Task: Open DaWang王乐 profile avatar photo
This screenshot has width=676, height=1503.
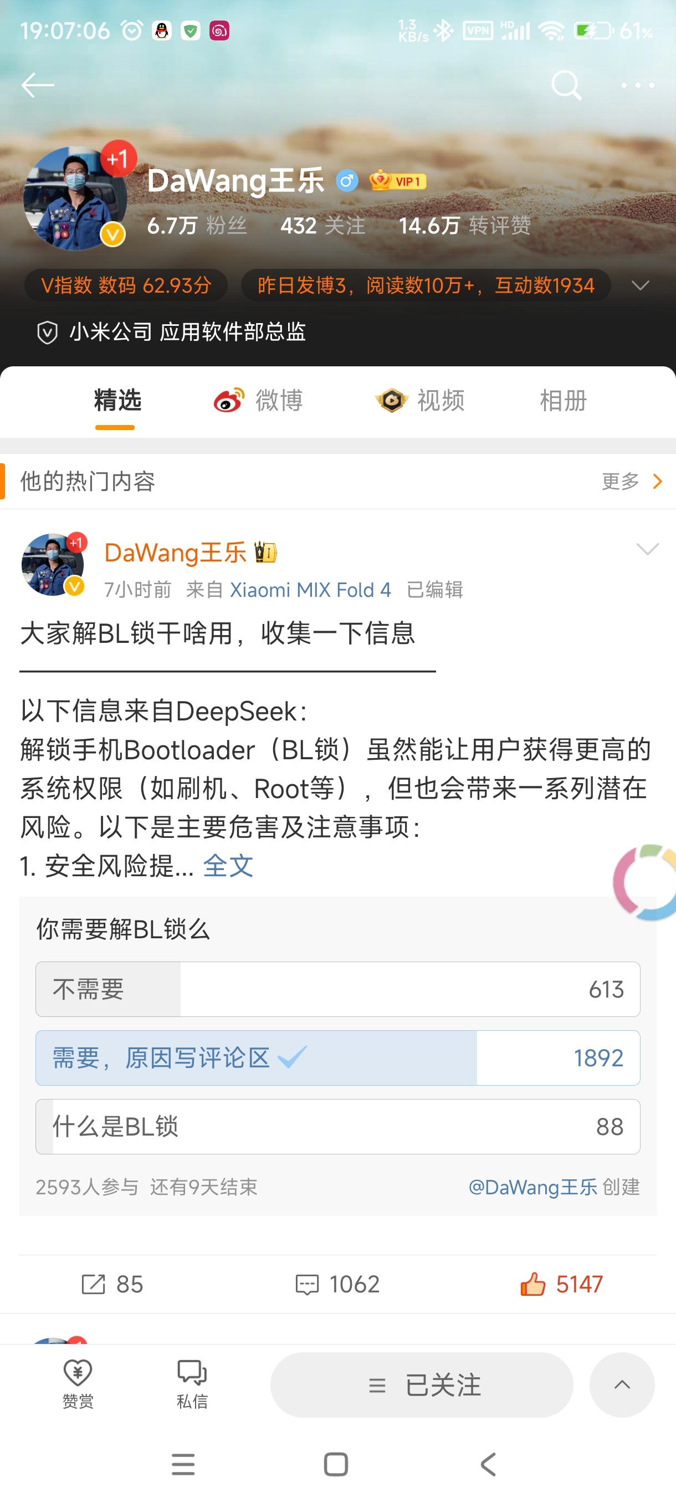Action: [x=75, y=198]
